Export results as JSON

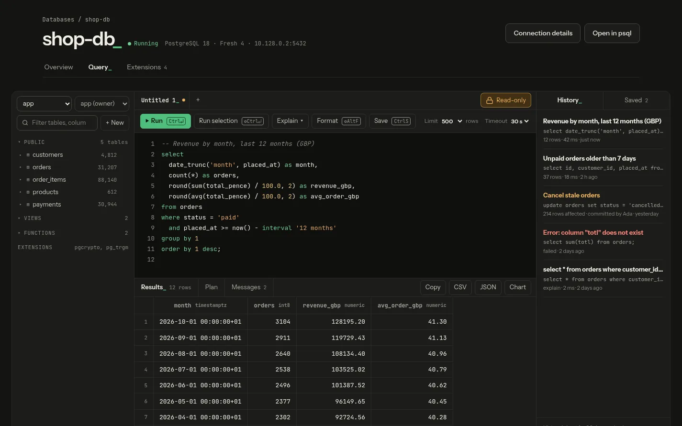488,287
